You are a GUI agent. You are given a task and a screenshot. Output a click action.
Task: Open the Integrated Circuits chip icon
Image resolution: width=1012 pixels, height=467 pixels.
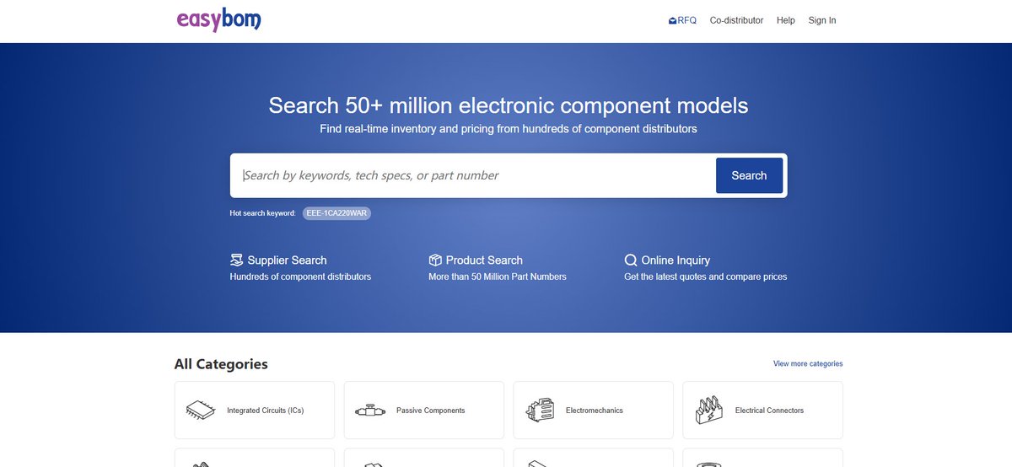click(x=200, y=411)
